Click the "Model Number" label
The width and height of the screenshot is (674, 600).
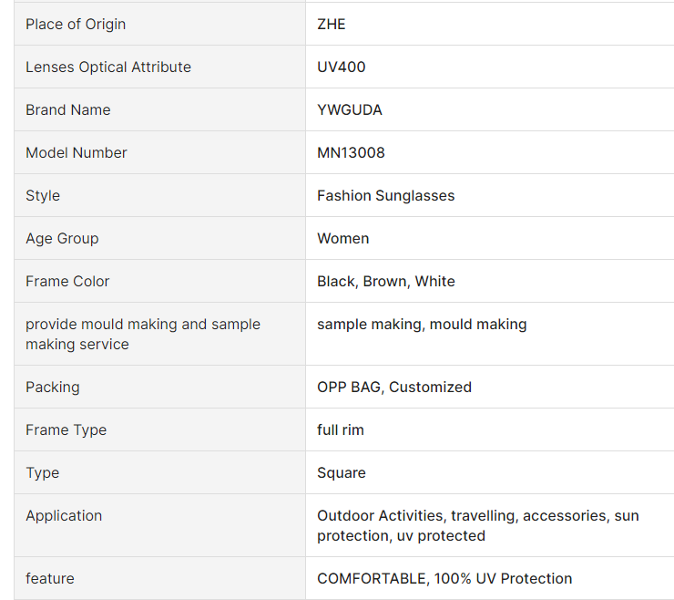point(77,152)
